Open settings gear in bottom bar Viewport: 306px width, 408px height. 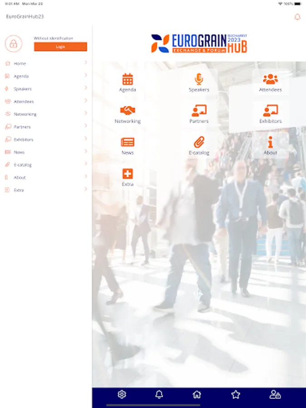coord(122,394)
